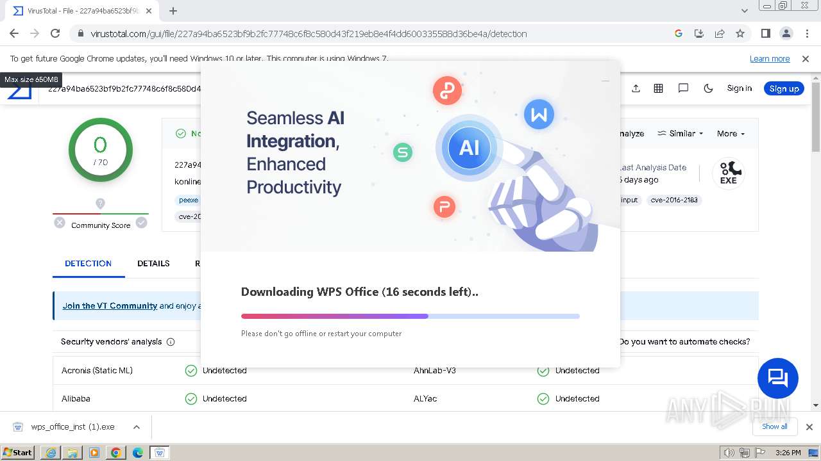821x461 pixels.
Task: Click the Google icon in address bar
Action: tap(679, 33)
